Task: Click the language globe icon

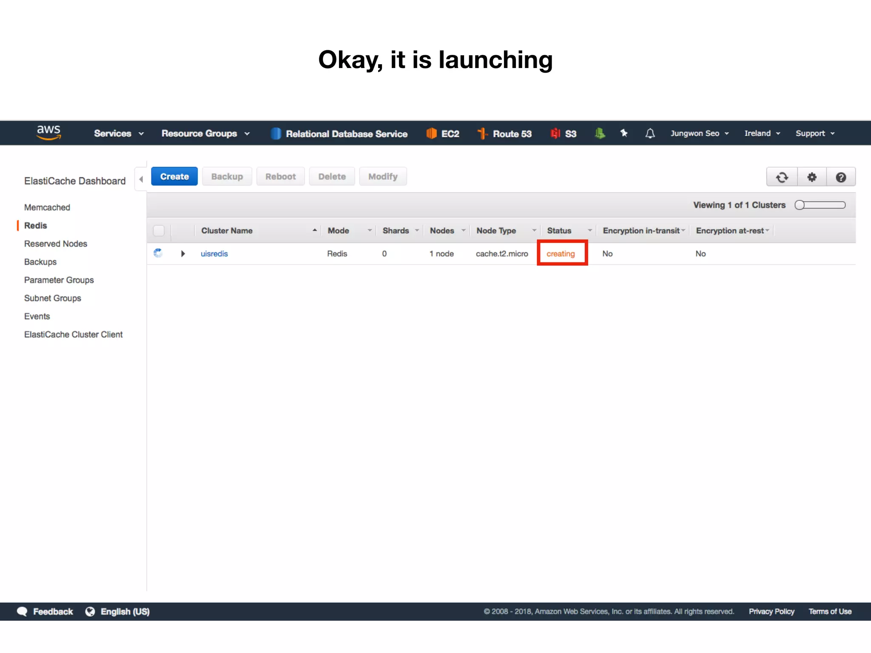Action: [x=90, y=611]
